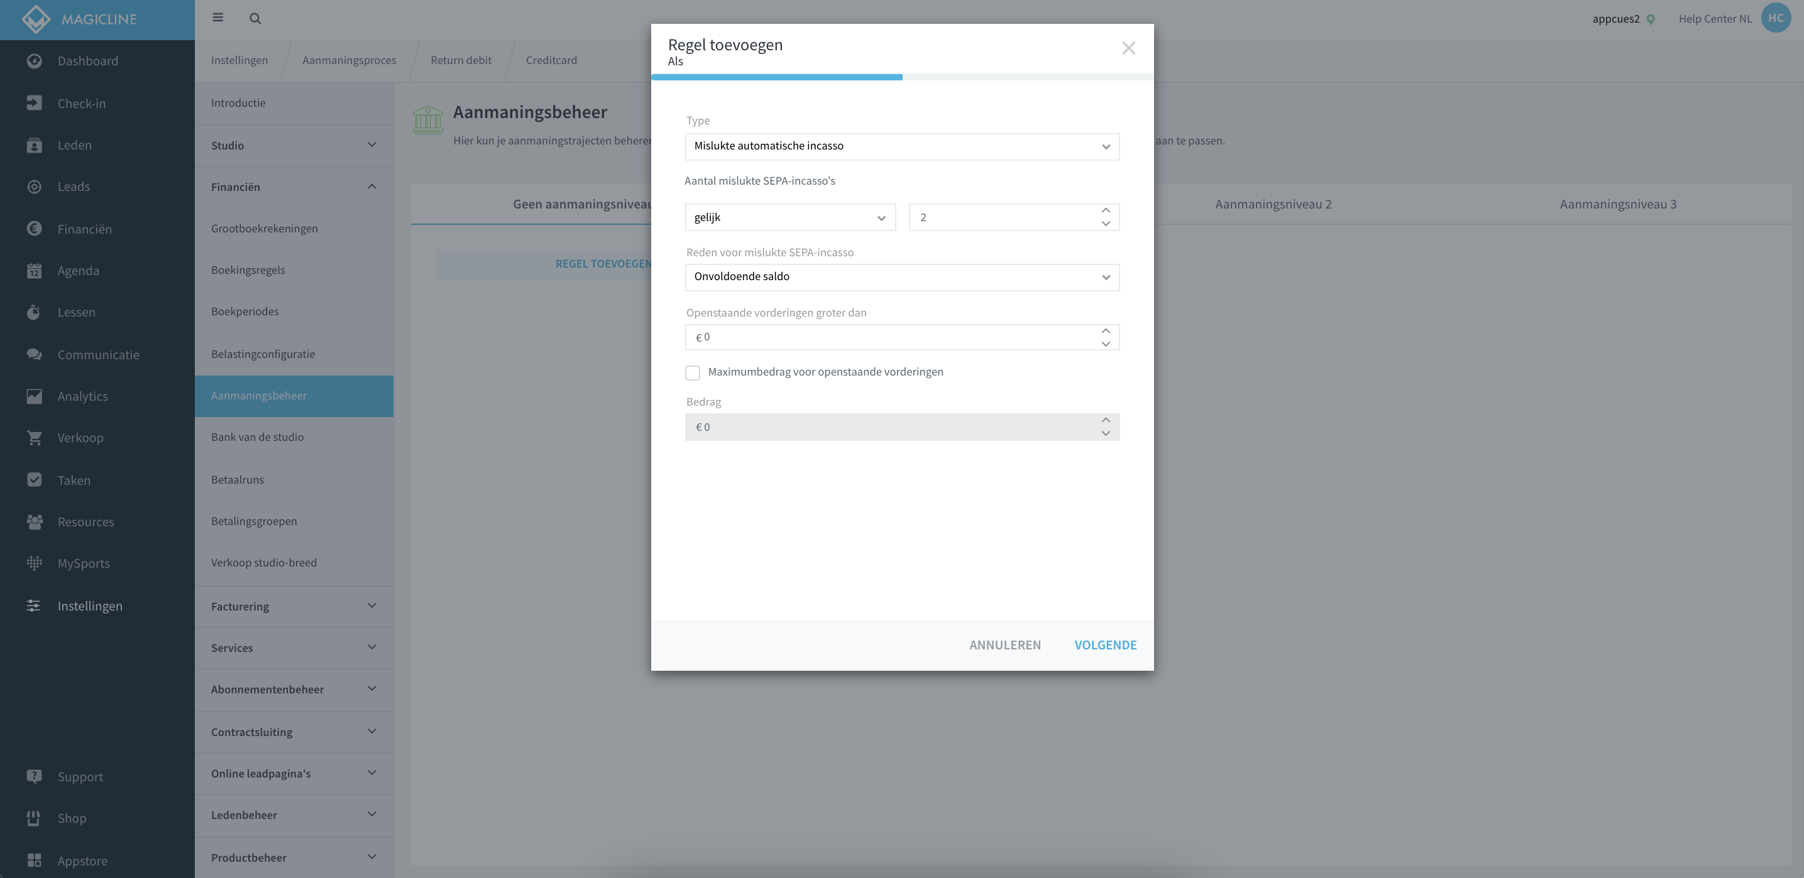Click the Leden member card icon
1804x878 pixels.
35,145
